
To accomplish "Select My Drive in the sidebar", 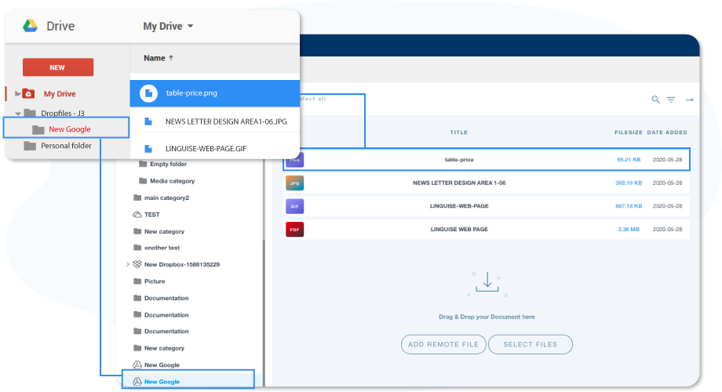I will 60,94.
